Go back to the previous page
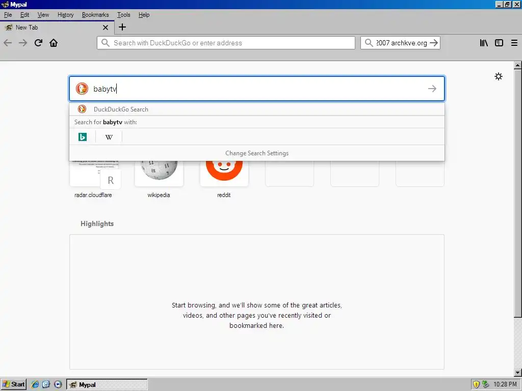The width and height of the screenshot is (522, 391). (x=8, y=43)
